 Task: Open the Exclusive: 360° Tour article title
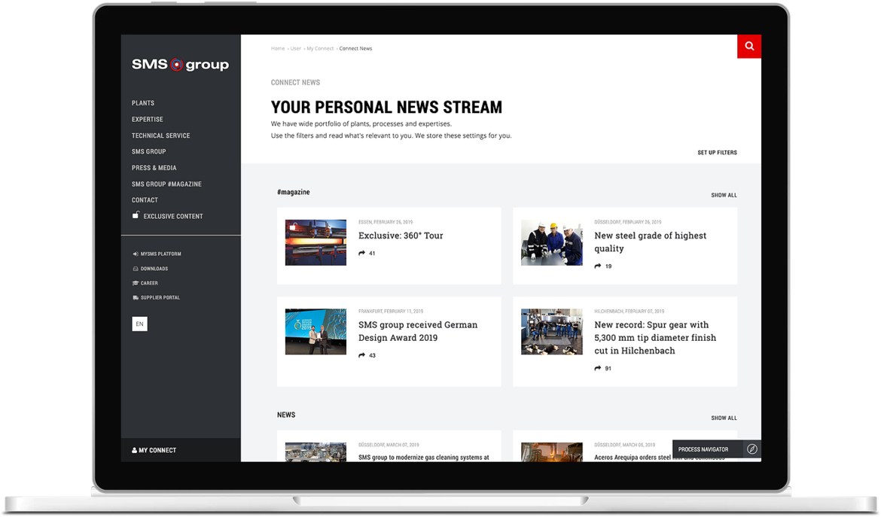click(x=401, y=236)
